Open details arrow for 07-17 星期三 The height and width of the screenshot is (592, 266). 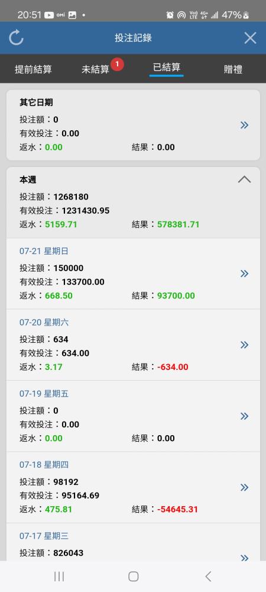click(245, 558)
